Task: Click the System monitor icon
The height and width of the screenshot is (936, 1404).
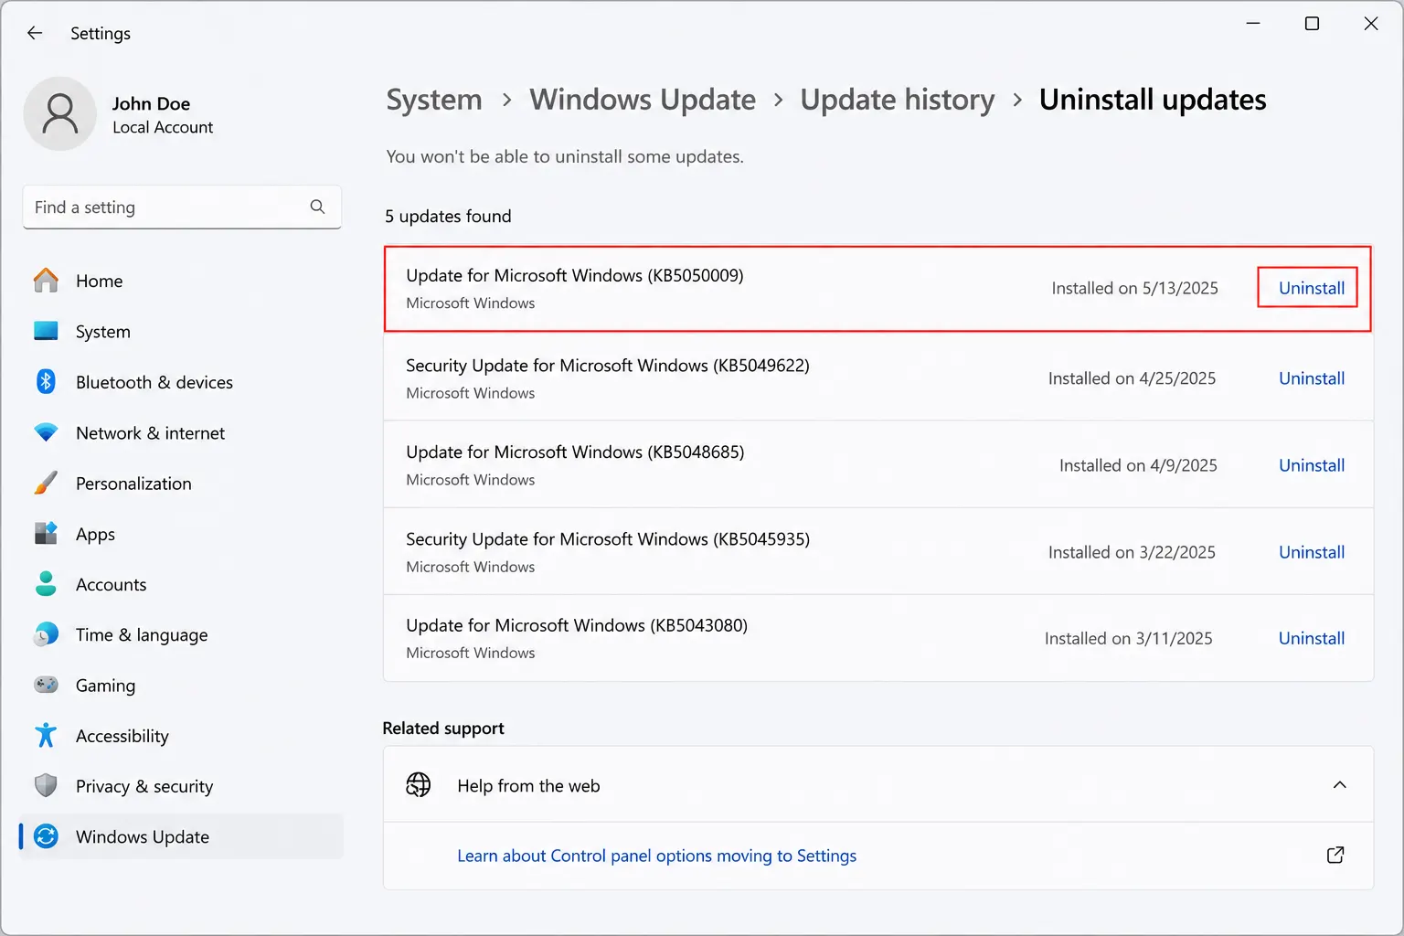Action: 46,331
